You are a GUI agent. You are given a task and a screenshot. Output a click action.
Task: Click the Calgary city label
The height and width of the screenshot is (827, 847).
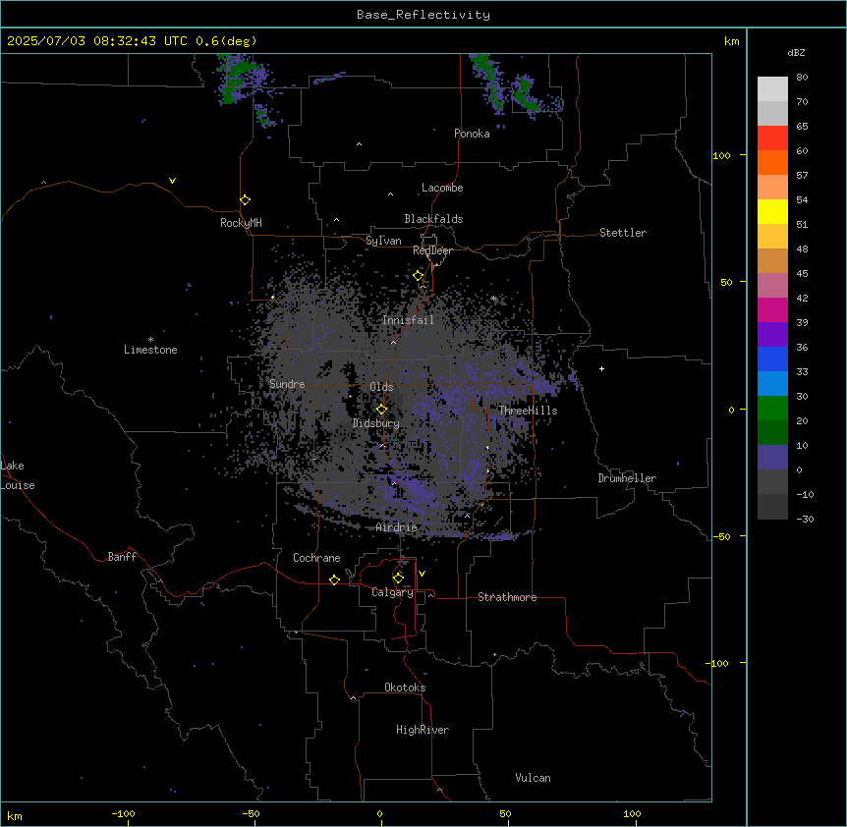393,592
